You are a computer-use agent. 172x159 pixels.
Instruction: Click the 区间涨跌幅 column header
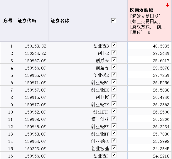point(141,11)
